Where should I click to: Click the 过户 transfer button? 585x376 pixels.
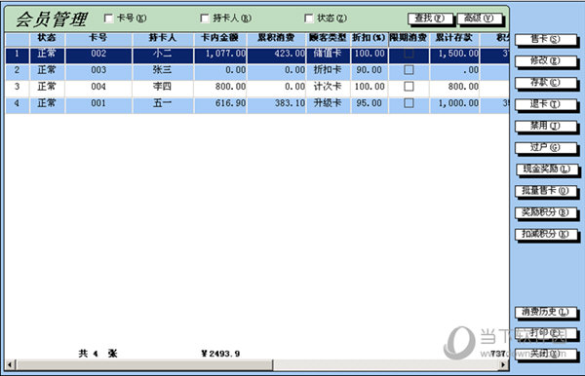pyautogui.click(x=546, y=147)
